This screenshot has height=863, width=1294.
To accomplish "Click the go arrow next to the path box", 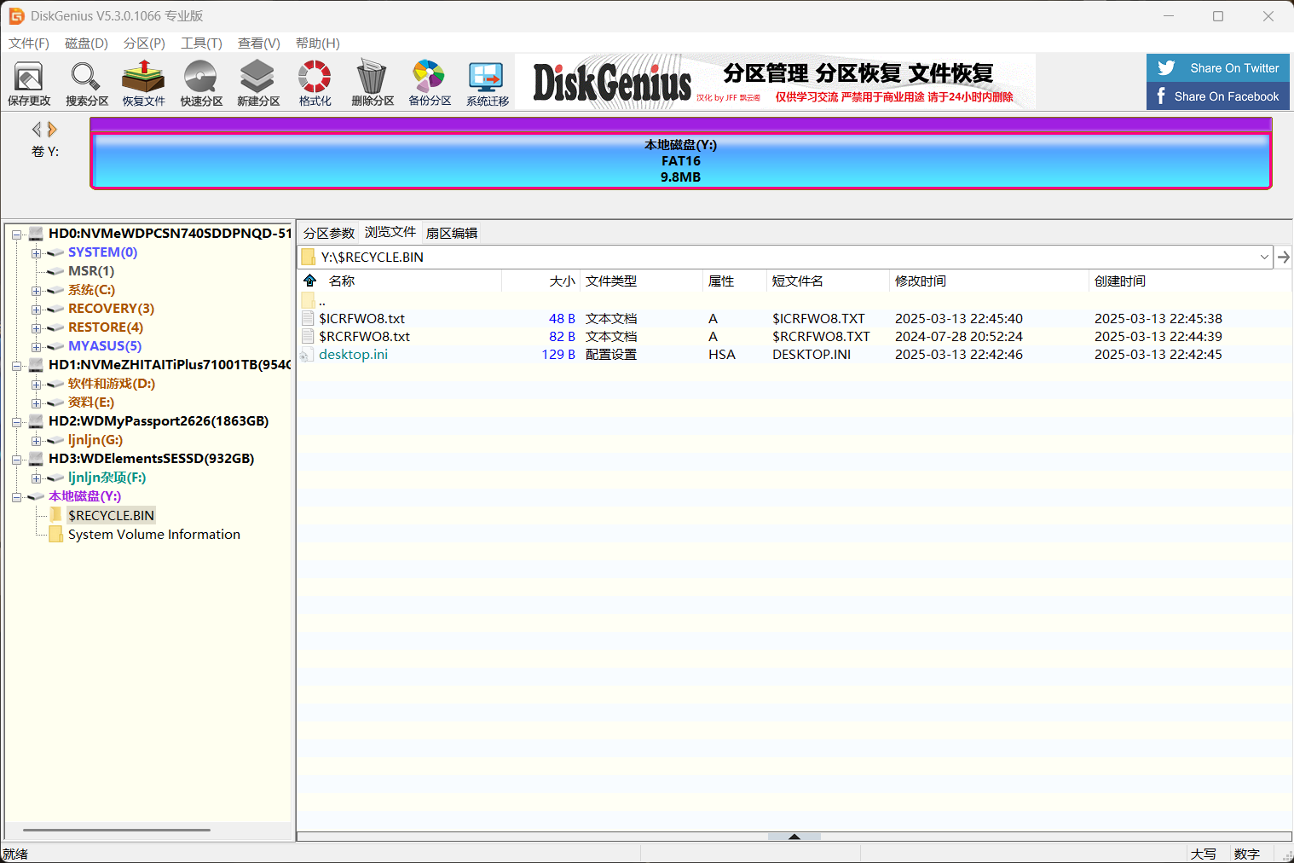I will [x=1283, y=257].
